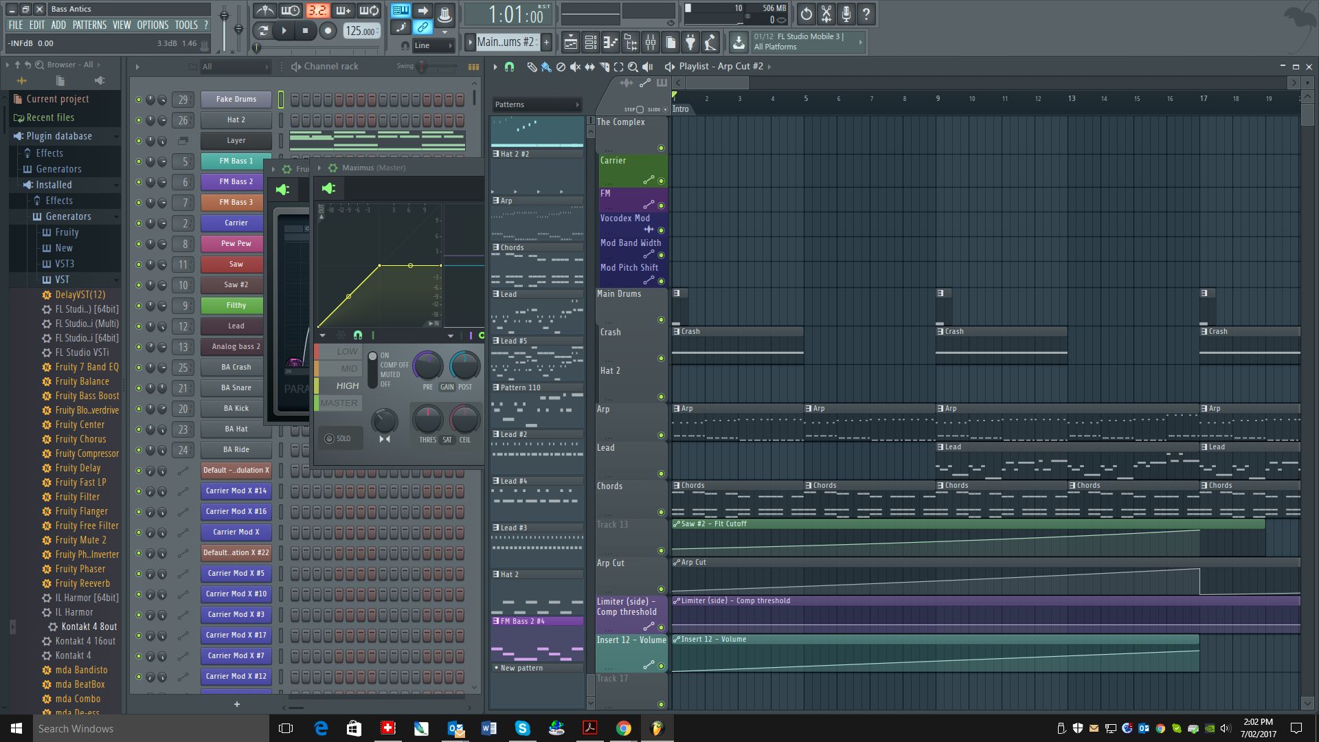Viewport: 1319px width, 742px height.
Task: Toggle the HIGH band on compressor
Action: click(x=347, y=385)
